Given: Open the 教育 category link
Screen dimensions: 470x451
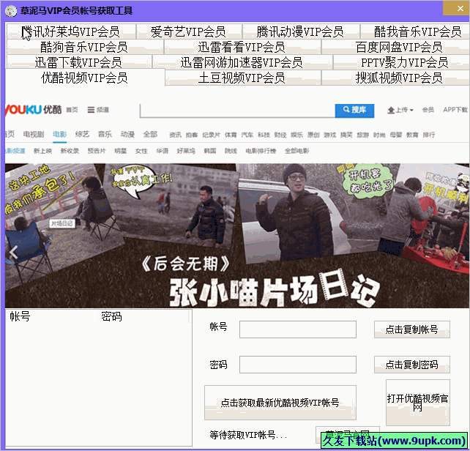Looking at the screenshot, I should (x=412, y=135).
